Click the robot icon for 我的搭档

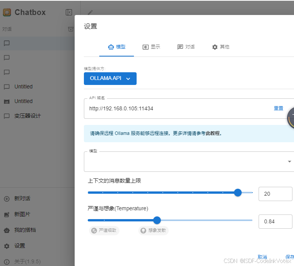click(7, 230)
